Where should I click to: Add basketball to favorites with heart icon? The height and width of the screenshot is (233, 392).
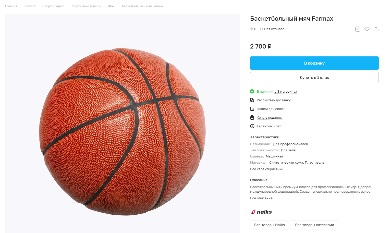tap(367, 29)
